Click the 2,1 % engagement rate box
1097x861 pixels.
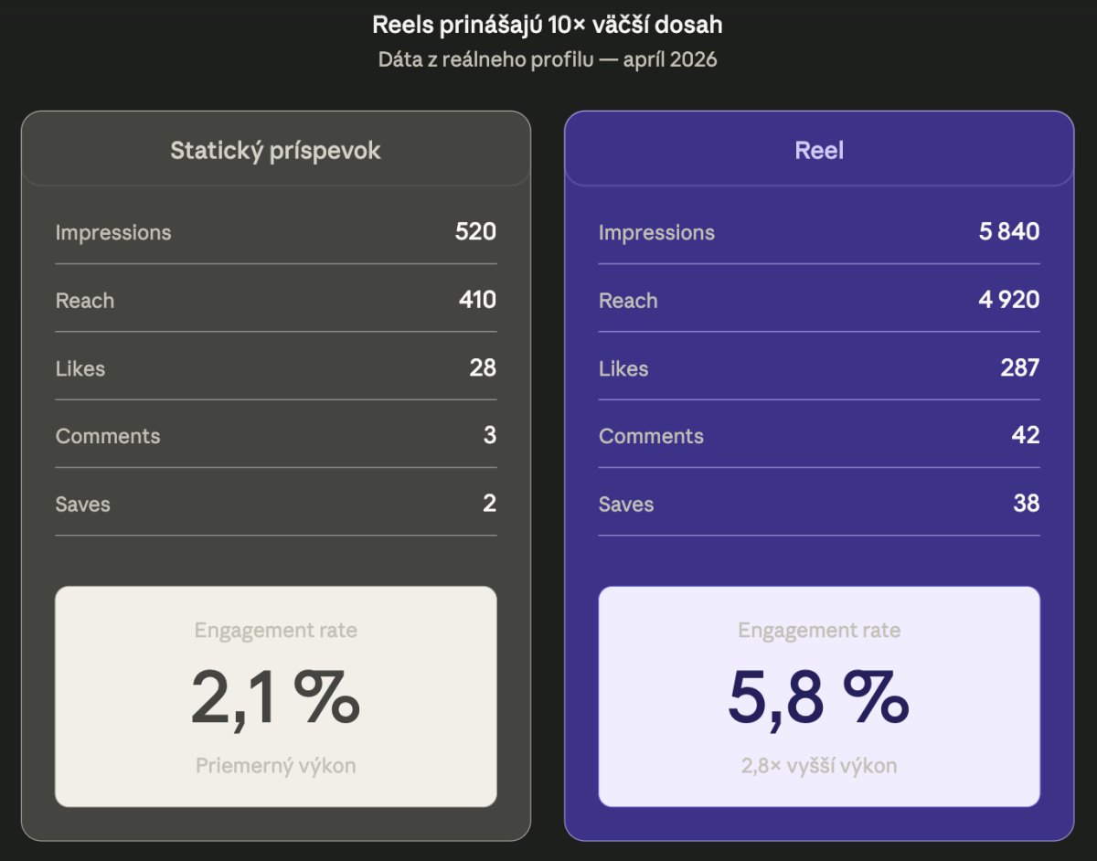click(275, 698)
